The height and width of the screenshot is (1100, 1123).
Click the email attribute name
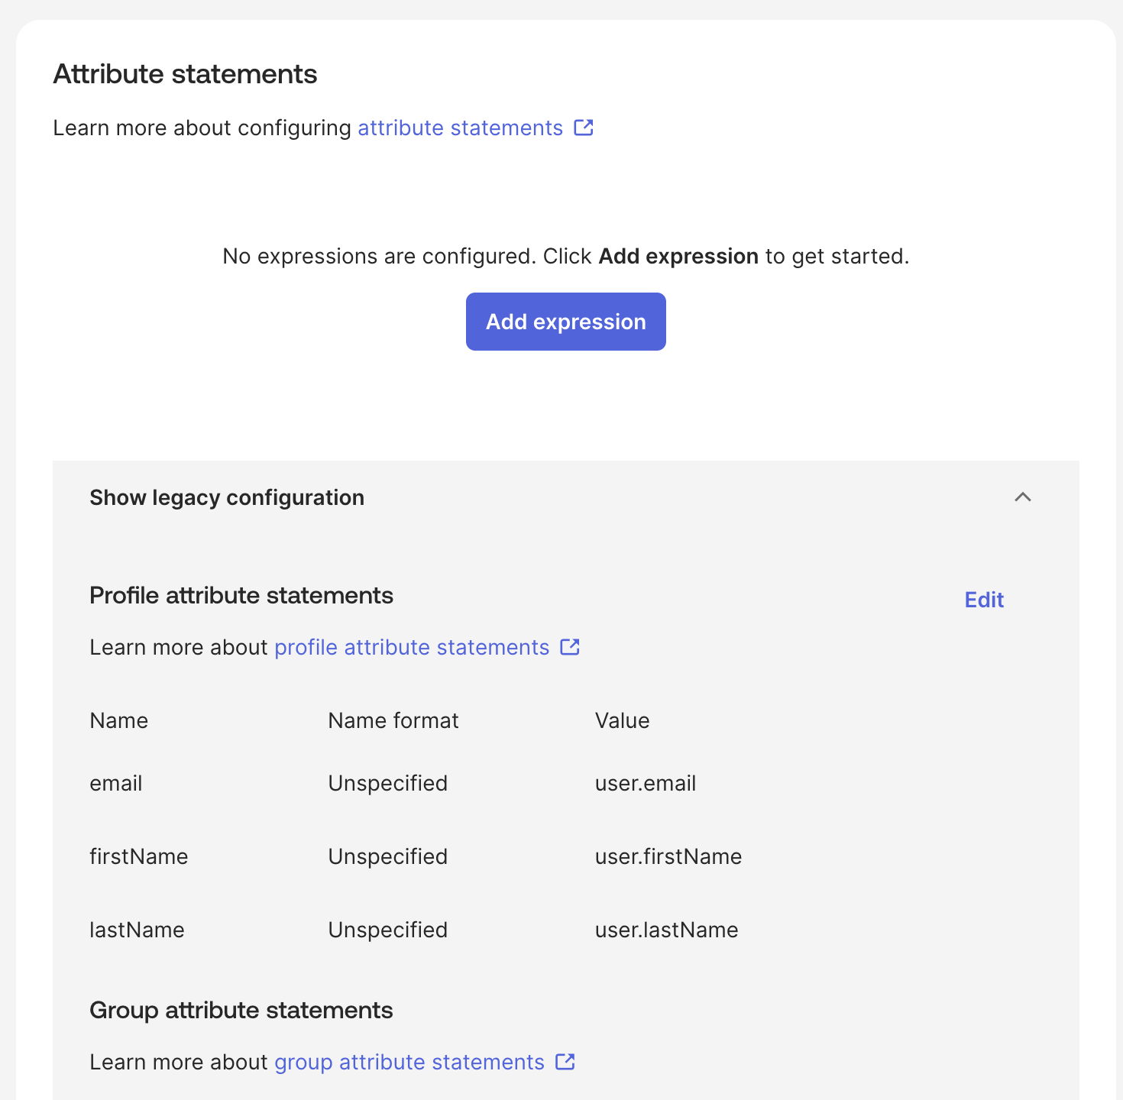pos(116,784)
